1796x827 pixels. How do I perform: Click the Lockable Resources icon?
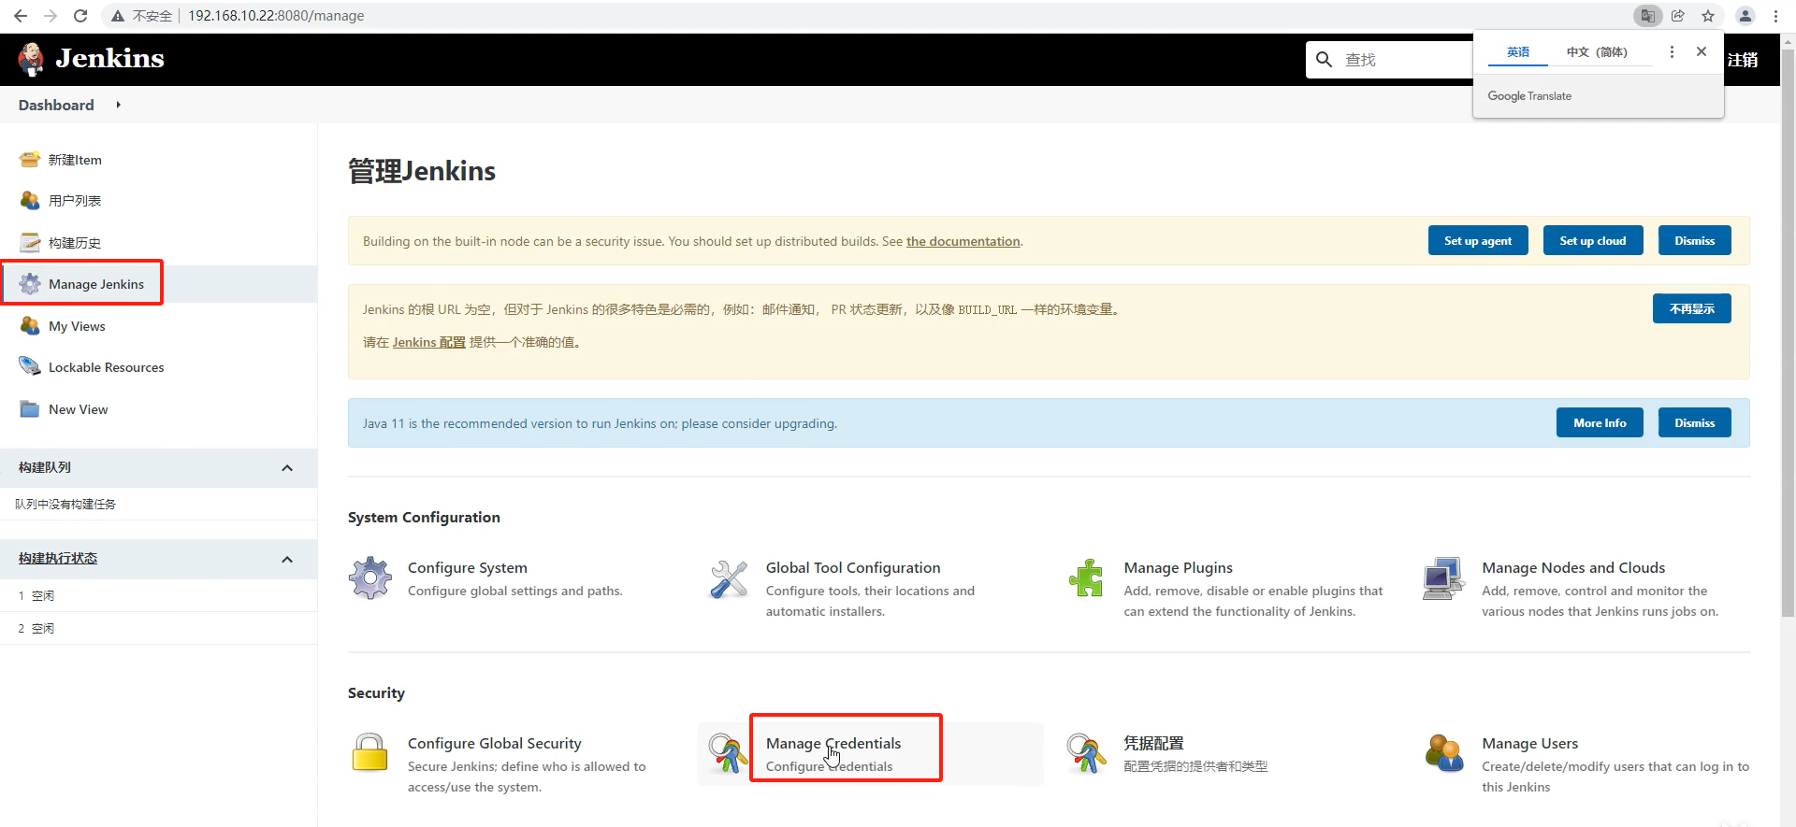point(30,367)
